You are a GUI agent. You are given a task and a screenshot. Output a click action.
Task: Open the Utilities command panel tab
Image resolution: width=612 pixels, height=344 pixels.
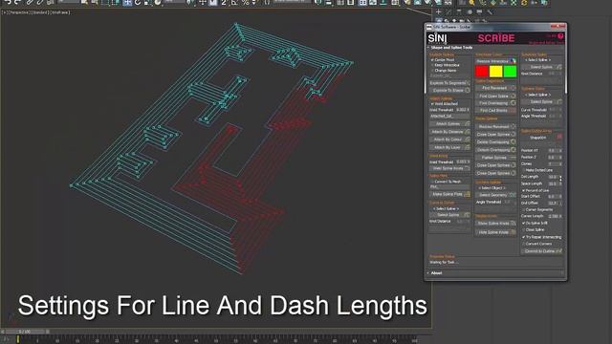pos(490,11)
